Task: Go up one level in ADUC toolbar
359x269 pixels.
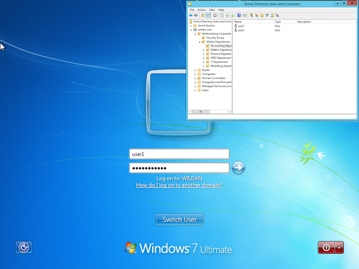Action: coord(202,16)
